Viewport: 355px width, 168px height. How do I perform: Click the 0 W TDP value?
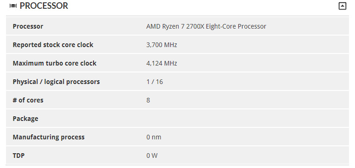point(152,156)
